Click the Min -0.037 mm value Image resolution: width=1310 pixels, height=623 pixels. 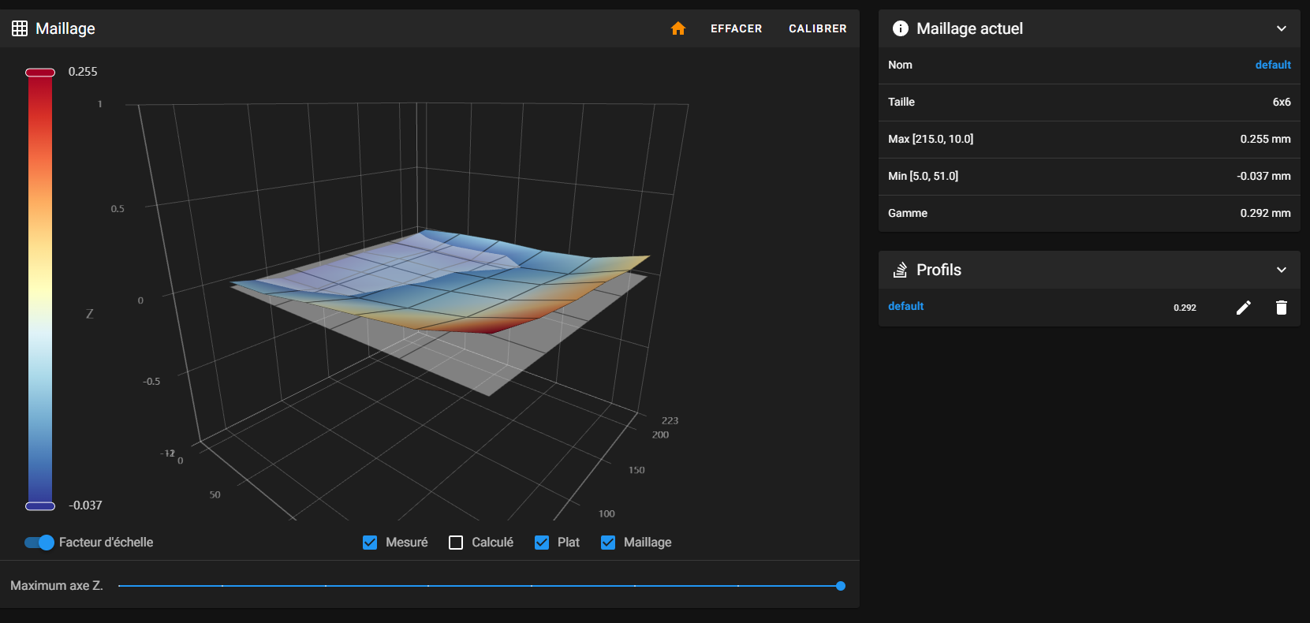pyautogui.click(x=1263, y=176)
